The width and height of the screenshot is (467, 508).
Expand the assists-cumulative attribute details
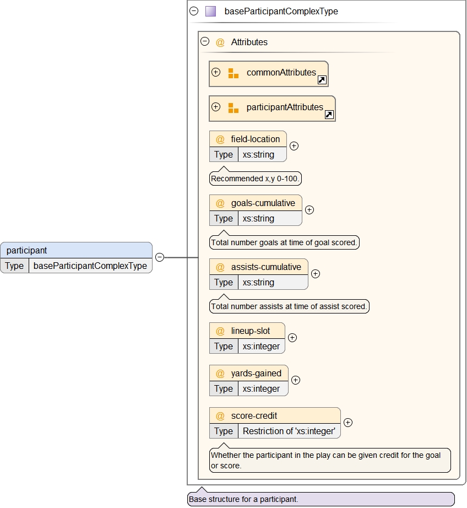(316, 274)
